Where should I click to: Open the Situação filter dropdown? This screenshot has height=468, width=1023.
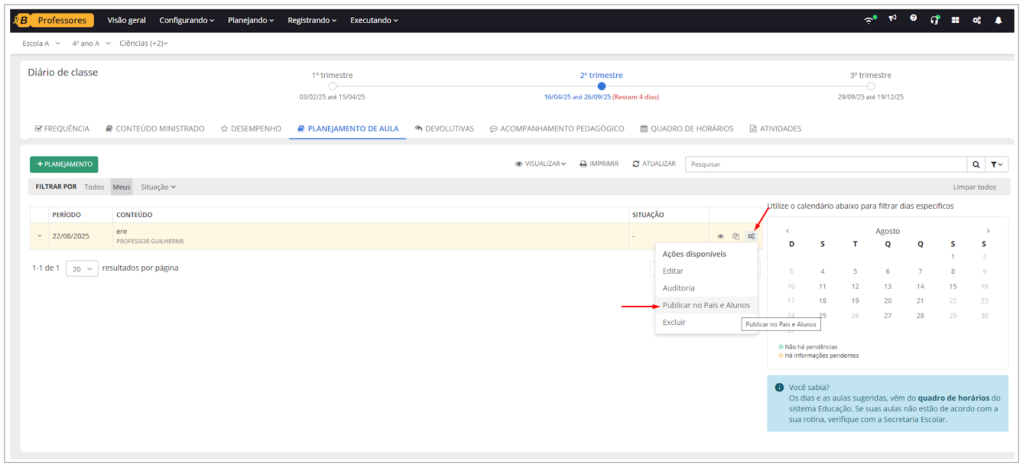[158, 187]
